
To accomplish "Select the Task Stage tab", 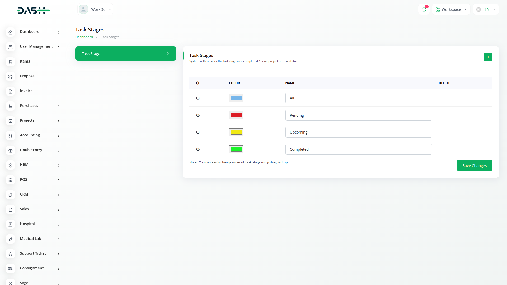I will (x=126, y=54).
